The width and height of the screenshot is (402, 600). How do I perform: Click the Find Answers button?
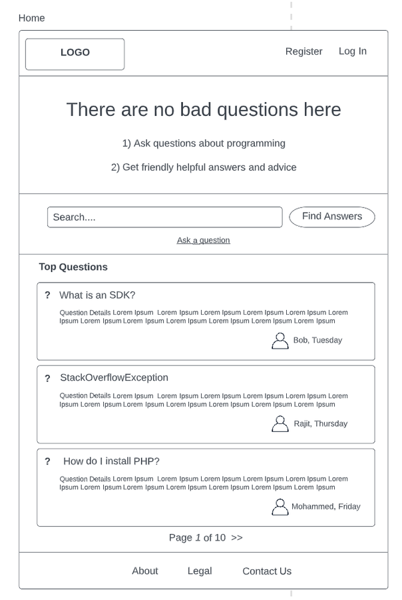pos(332,217)
